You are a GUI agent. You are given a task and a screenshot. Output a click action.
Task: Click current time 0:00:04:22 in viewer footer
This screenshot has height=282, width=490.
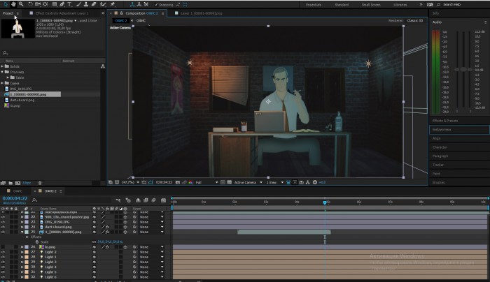click(164, 182)
